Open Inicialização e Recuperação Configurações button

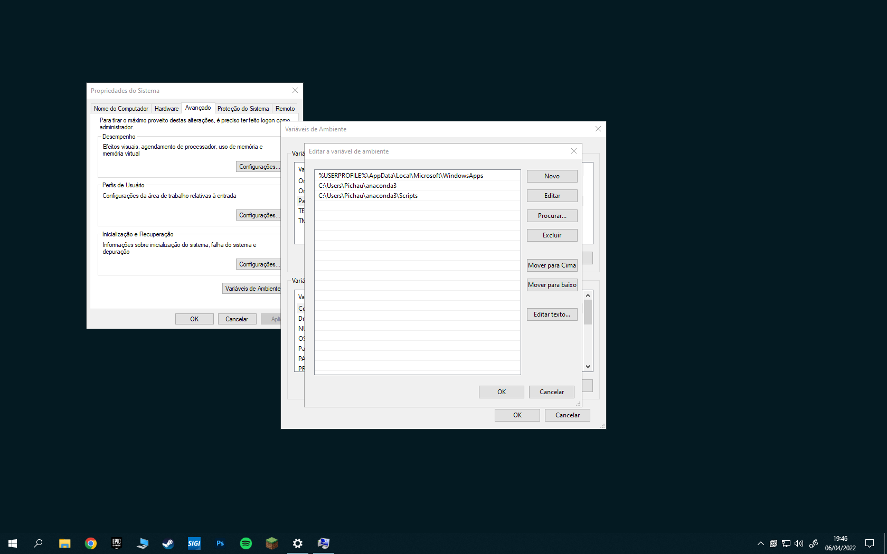(x=258, y=264)
